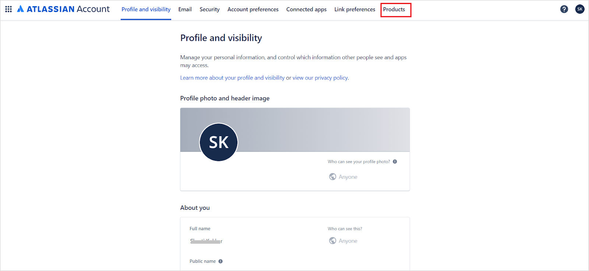Select the Connected apps tab
The image size is (589, 271).
click(x=306, y=10)
